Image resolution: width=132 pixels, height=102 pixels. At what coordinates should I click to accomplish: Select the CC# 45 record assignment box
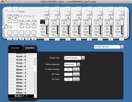coord(34,38)
